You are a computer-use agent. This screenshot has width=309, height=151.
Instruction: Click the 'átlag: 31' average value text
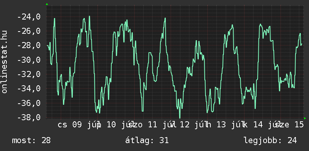tap(147, 140)
